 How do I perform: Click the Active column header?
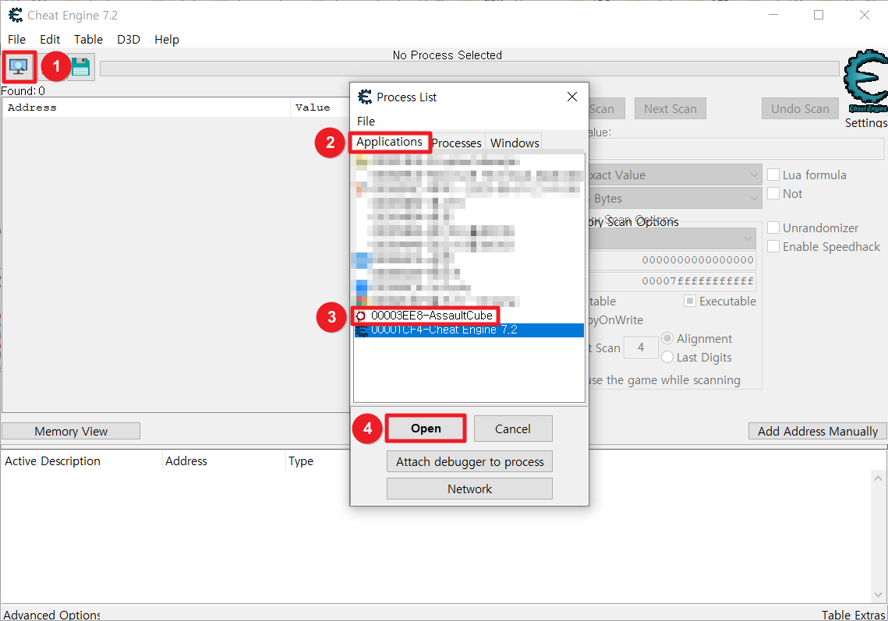[x=20, y=461]
